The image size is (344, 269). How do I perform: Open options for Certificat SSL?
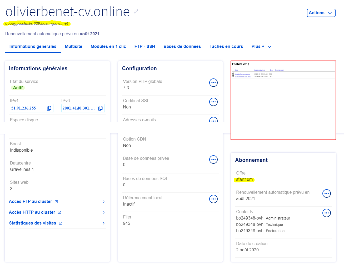click(213, 102)
